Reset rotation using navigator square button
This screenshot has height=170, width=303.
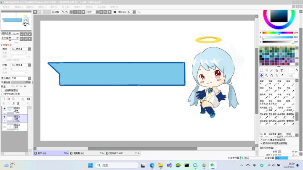[30, 39]
